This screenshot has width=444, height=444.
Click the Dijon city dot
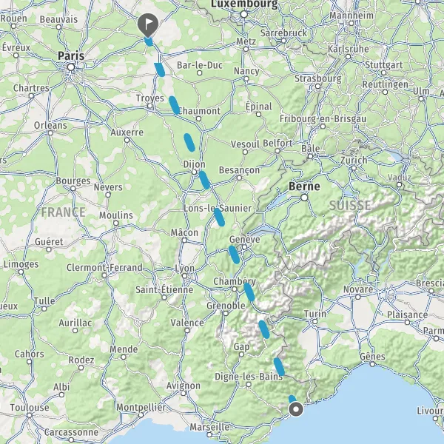pyautogui.click(x=194, y=172)
